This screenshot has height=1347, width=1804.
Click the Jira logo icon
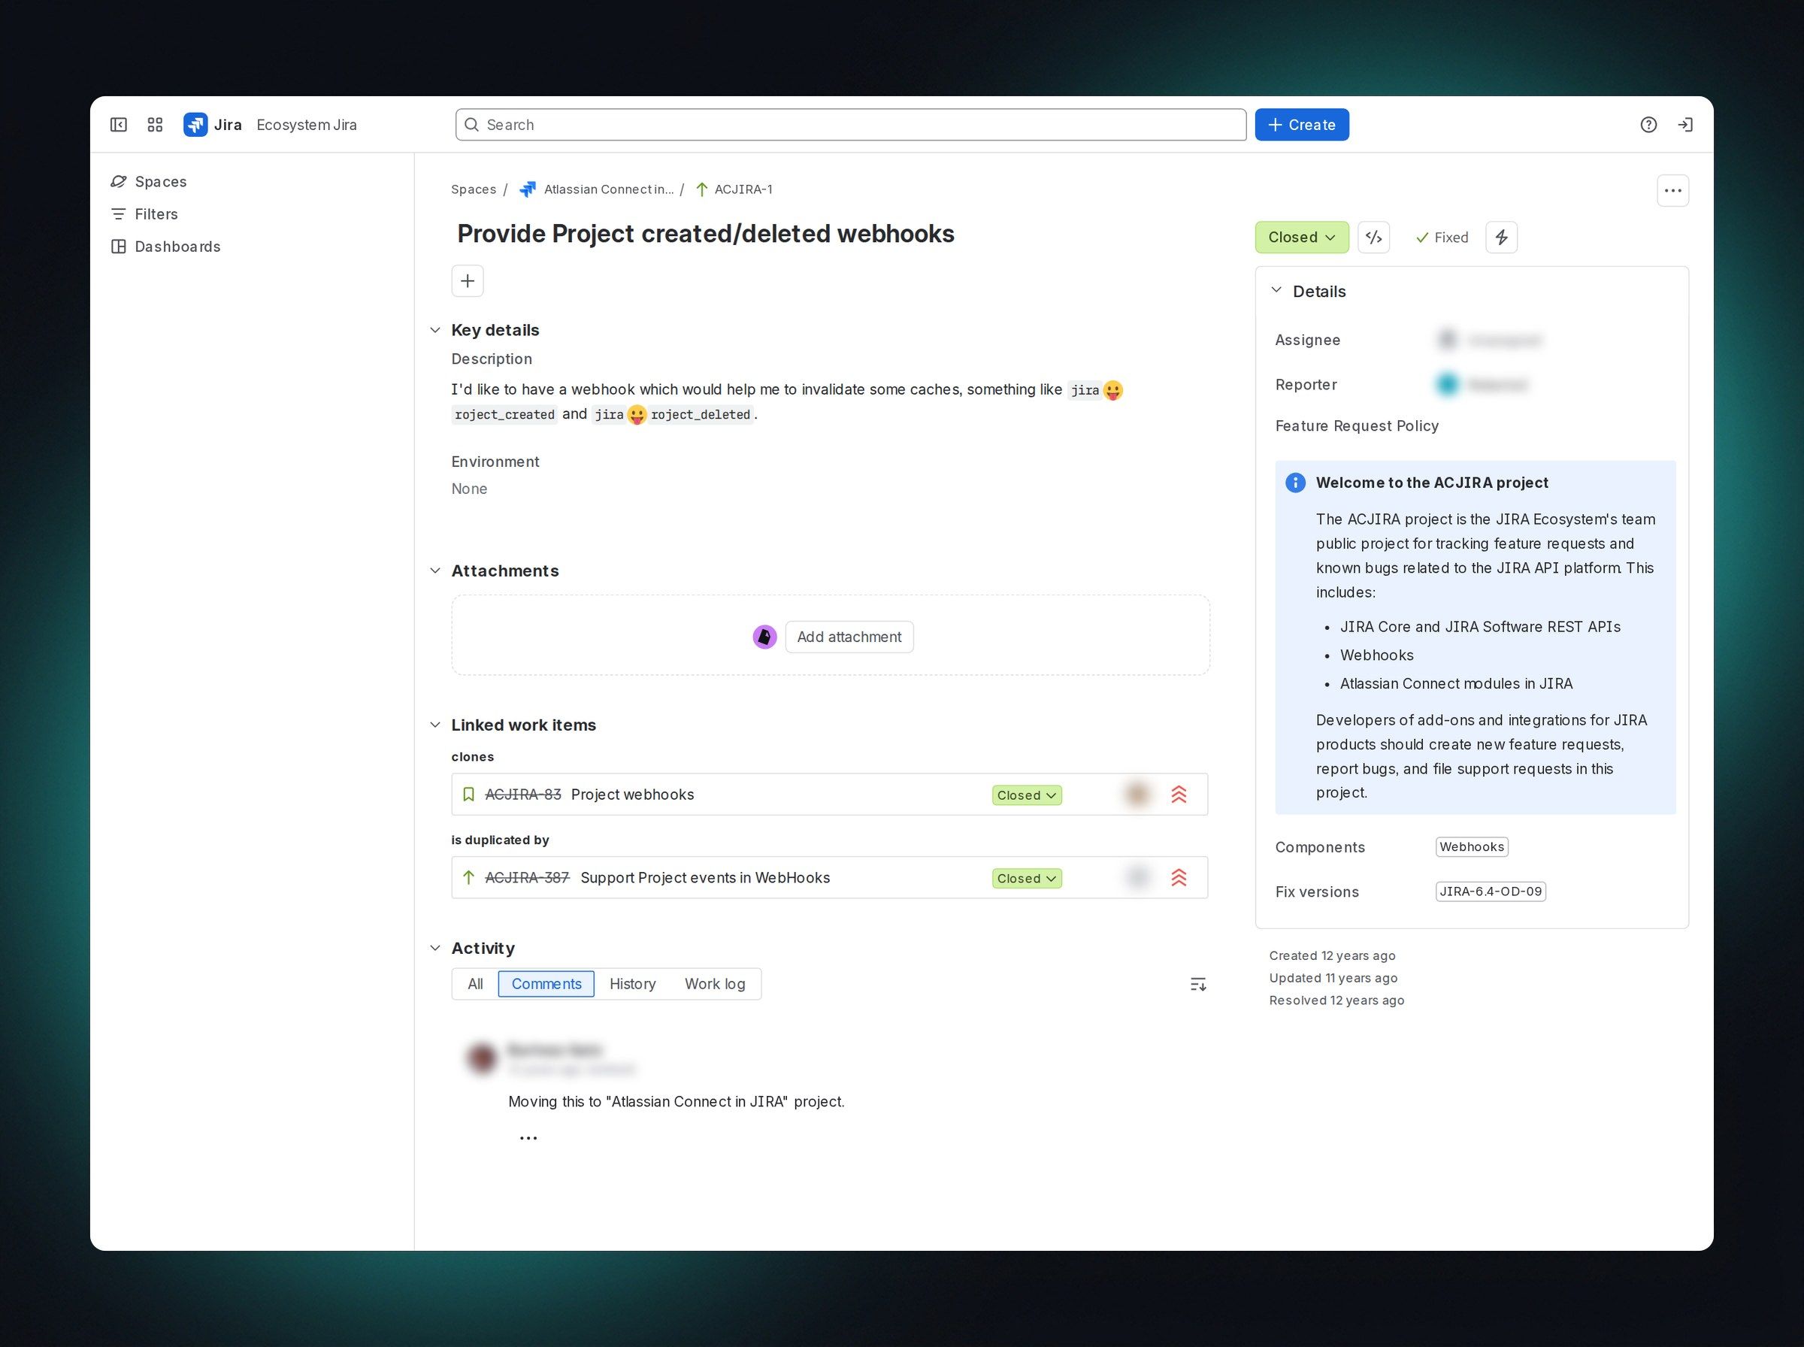point(195,125)
